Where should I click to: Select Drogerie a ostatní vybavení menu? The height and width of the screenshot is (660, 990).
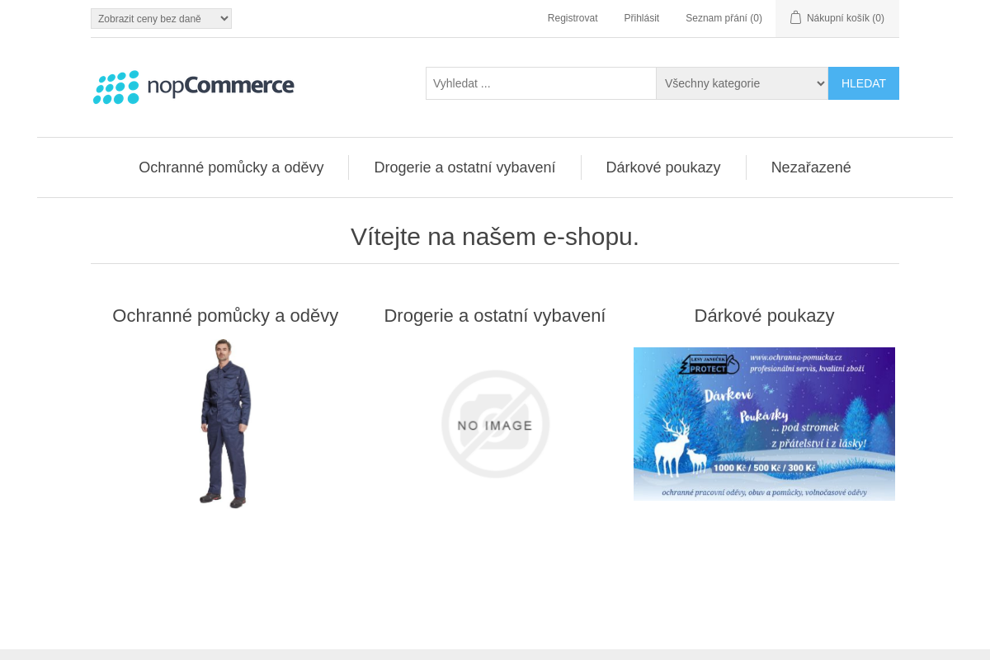coord(464,167)
